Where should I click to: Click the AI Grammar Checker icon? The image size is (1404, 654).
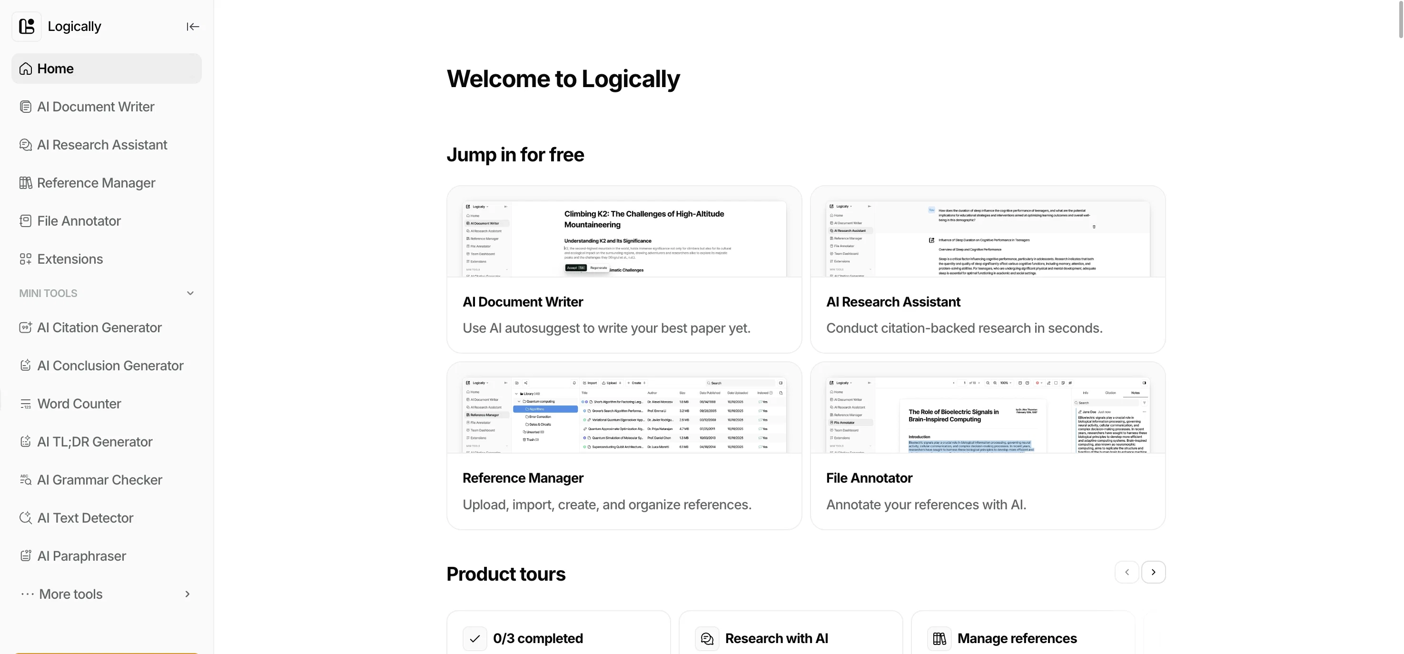[26, 480]
